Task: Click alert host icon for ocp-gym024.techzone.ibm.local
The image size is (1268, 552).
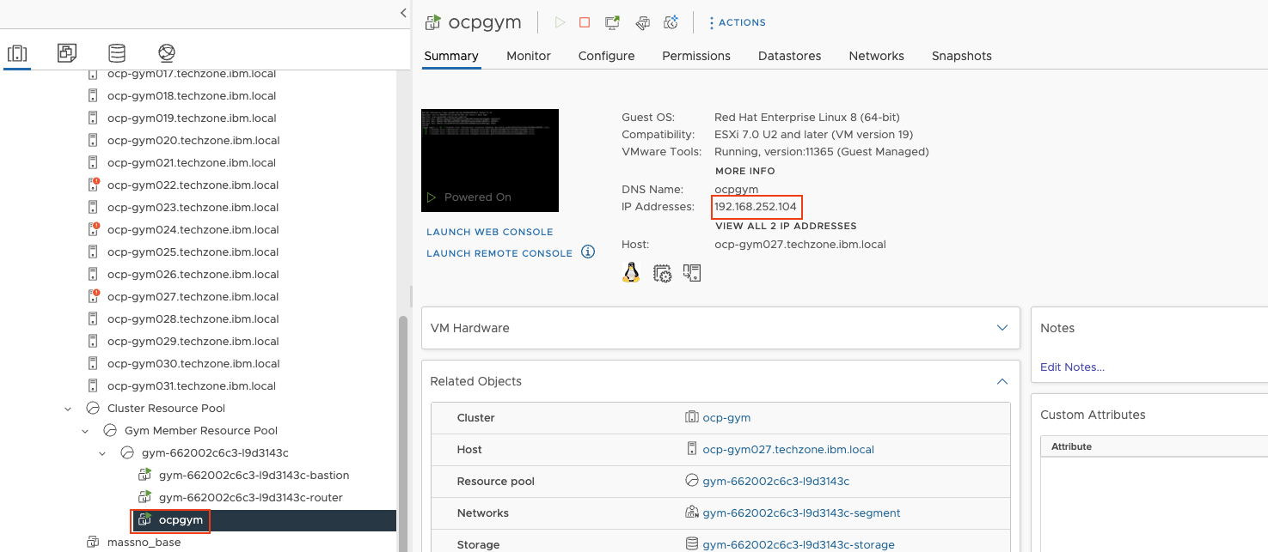Action: pos(94,229)
